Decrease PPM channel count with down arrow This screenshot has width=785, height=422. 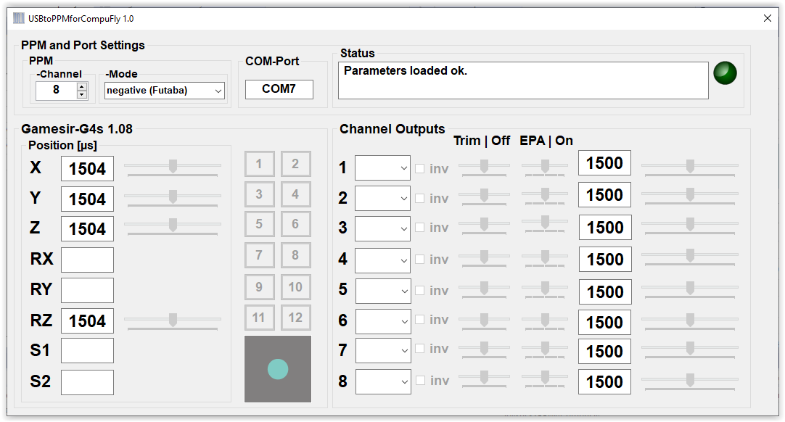(x=82, y=94)
